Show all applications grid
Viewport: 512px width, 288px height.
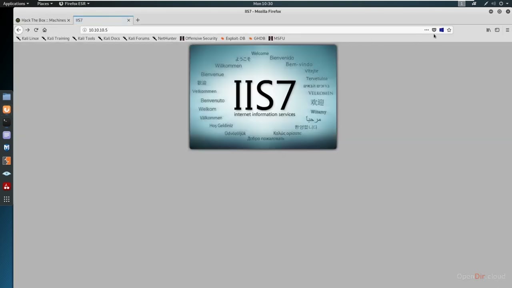pyautogui.click(x=7, y=199)
